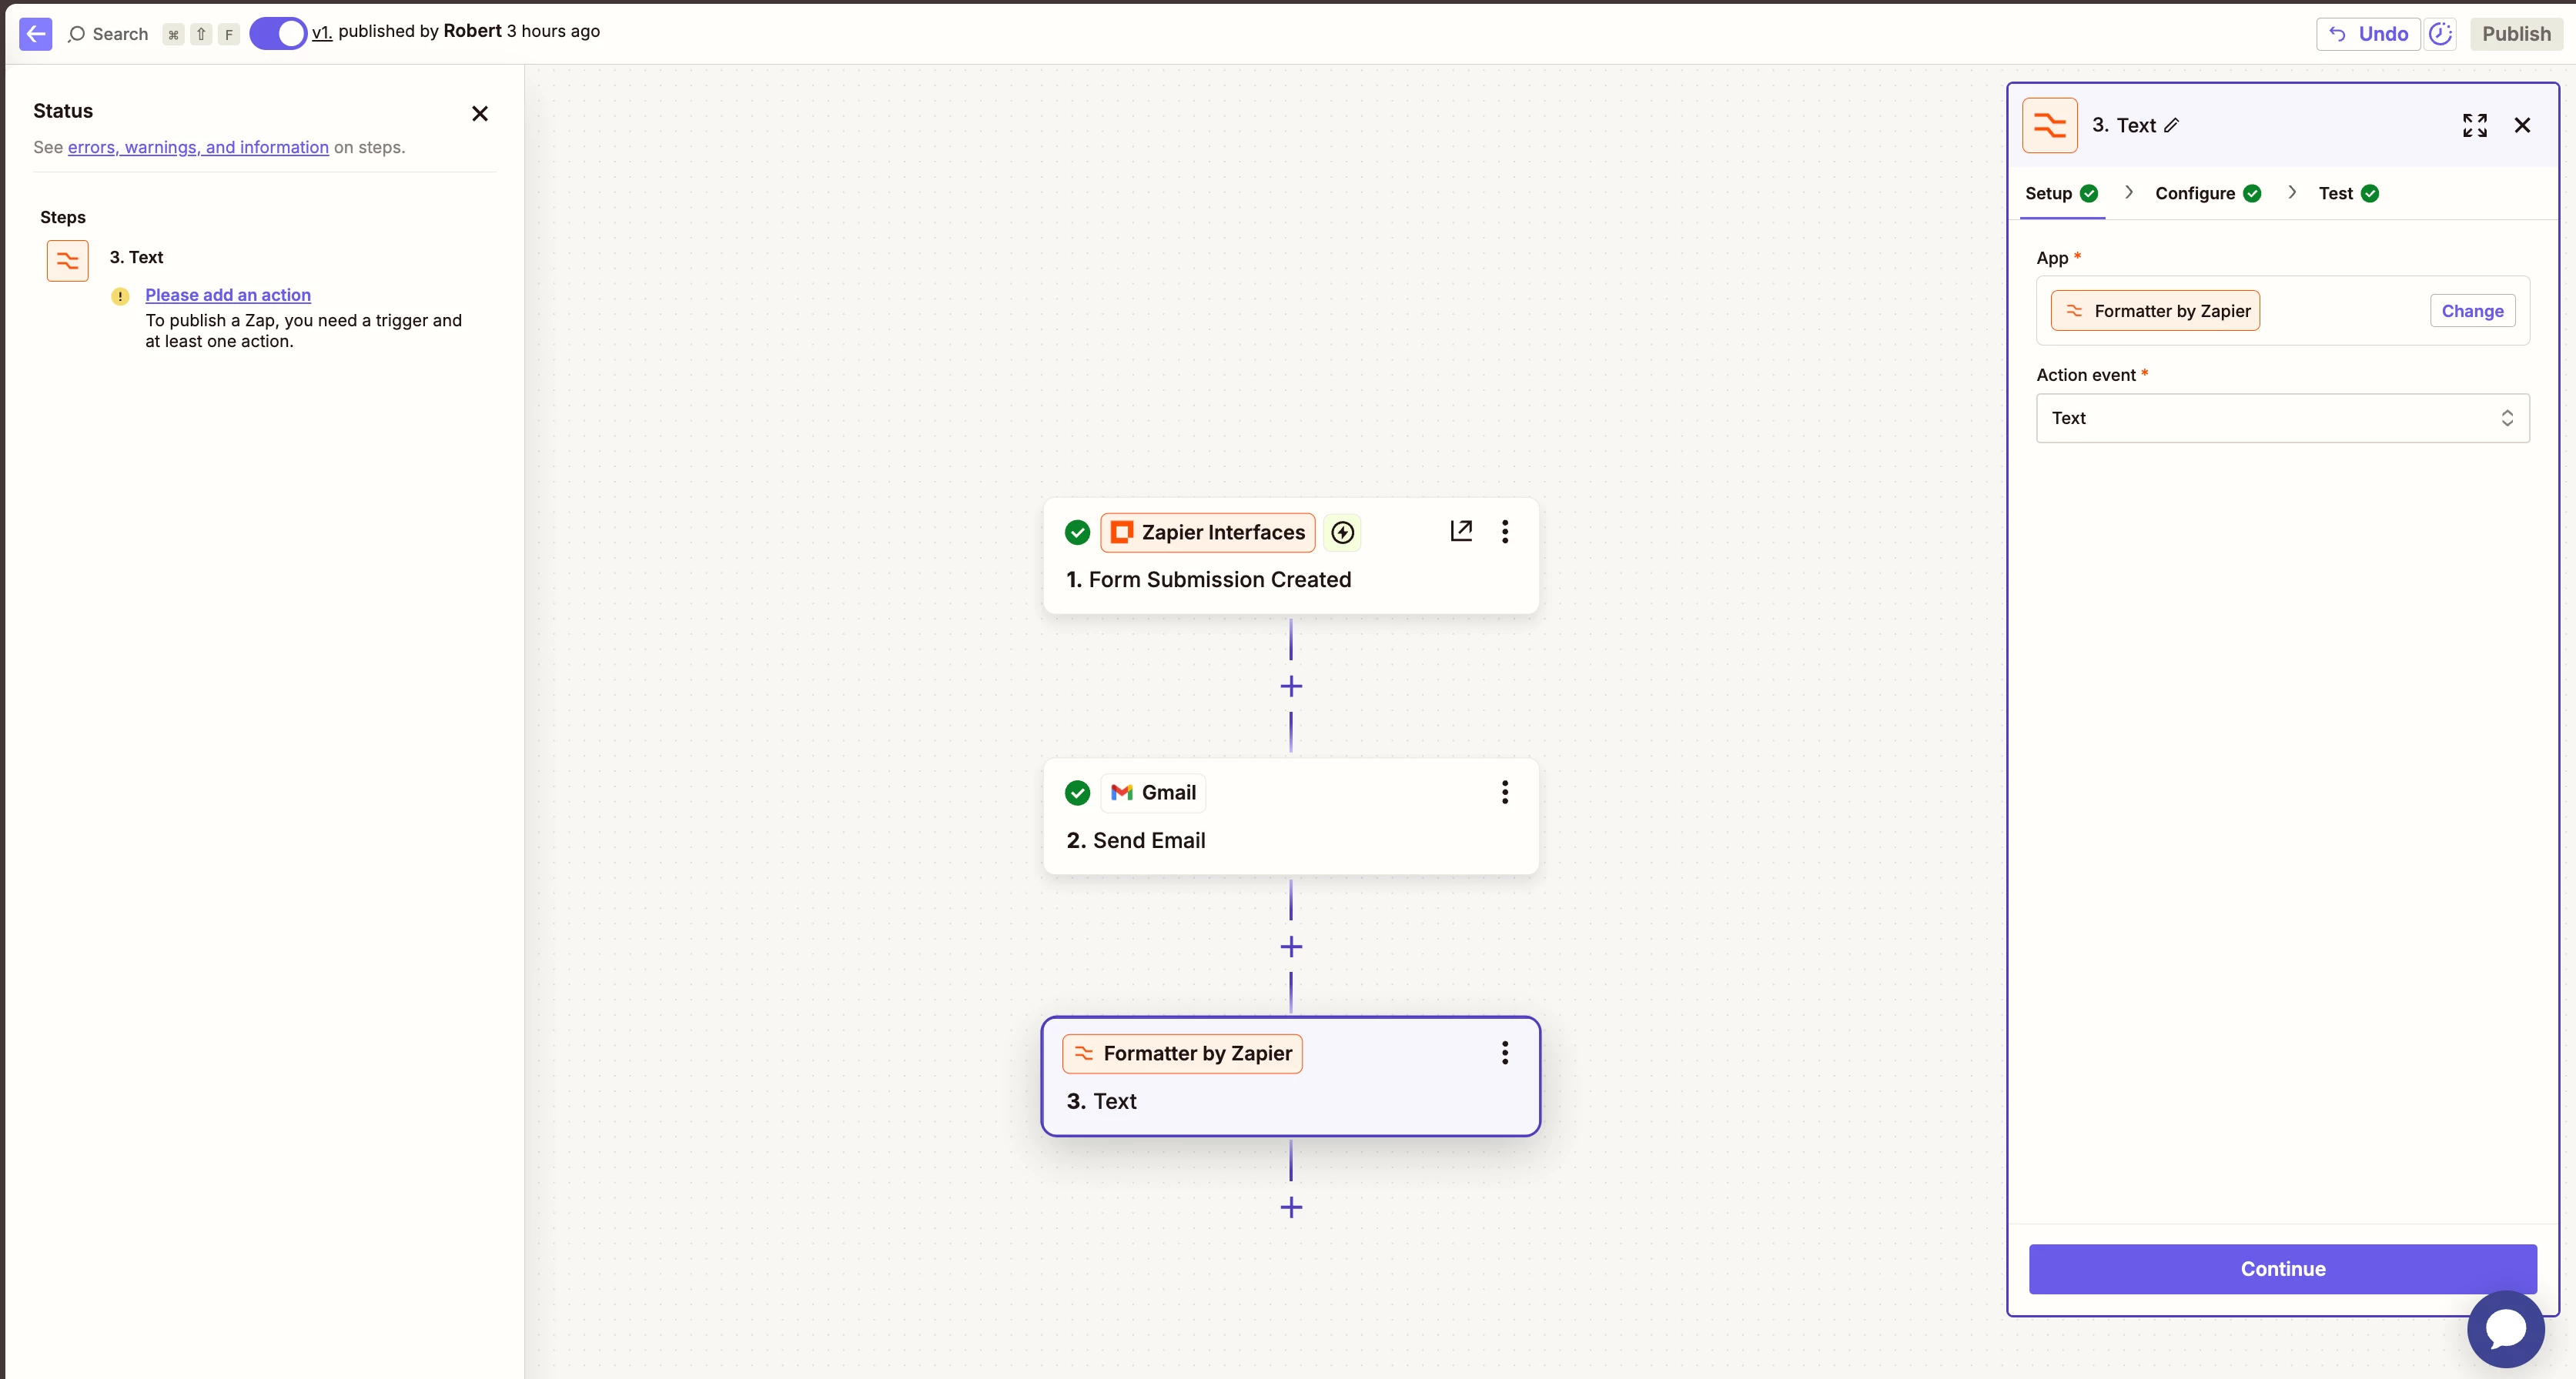Viewport: 2576px width, 1379px height.
Task: Click Change app button
Action: click(x=2472, y=311)
